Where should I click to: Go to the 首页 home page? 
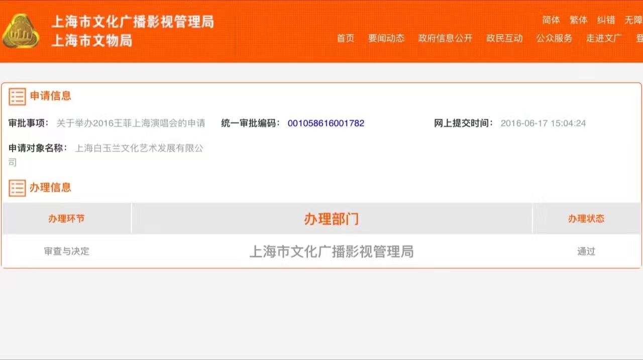[x=346, y=38]
